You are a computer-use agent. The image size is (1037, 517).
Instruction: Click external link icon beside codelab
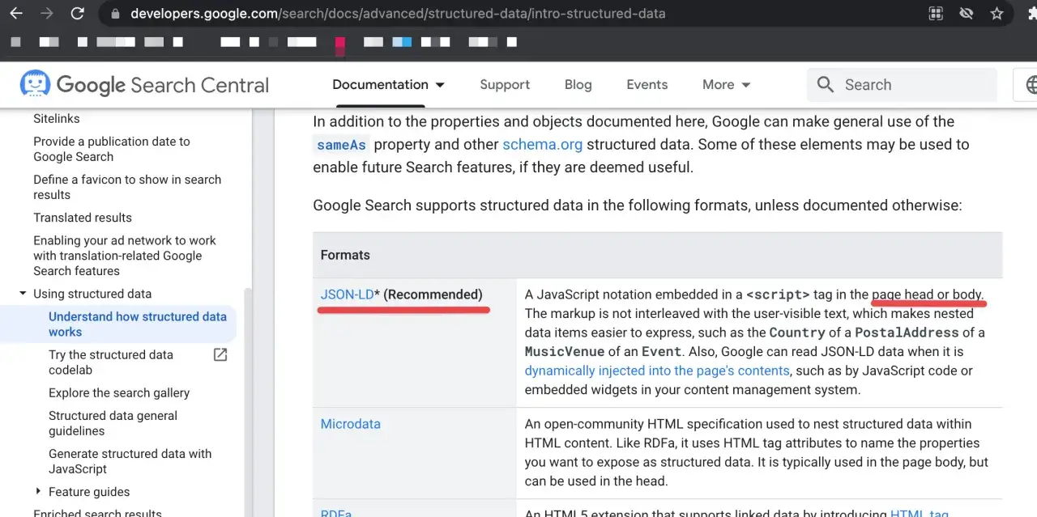220,354
